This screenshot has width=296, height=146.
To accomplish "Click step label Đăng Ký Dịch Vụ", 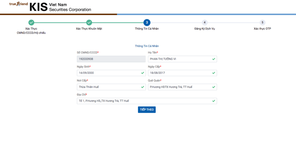I will click(205, 29).
